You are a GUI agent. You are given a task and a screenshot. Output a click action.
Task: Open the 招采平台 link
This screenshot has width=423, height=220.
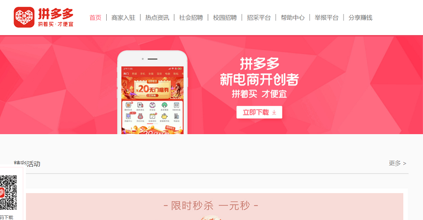(x=258, y=18)
